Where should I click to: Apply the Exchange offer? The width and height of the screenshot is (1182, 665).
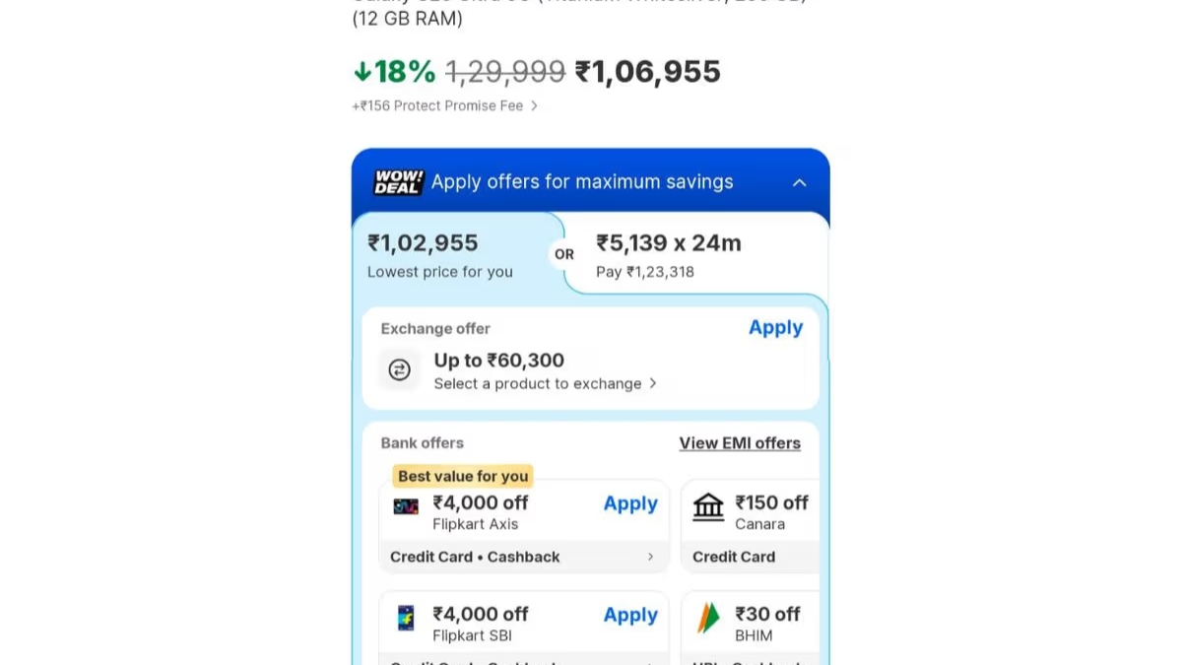(775, 328)
